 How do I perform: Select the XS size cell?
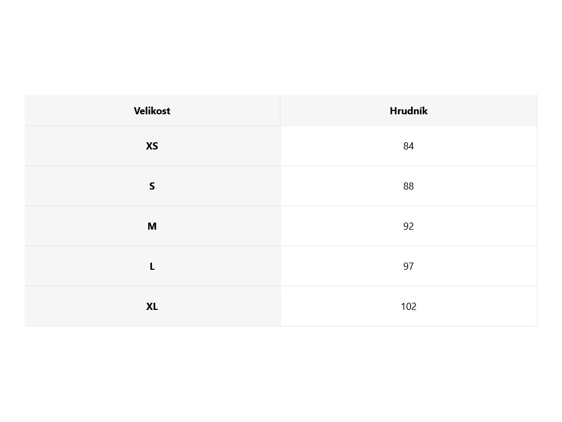click(x=152, y=146)
